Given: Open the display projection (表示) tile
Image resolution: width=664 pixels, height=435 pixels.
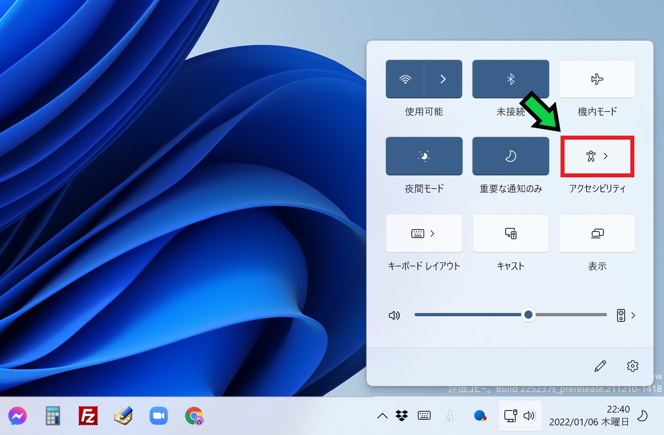Looking at the screenshot, I should coord(597,234).
